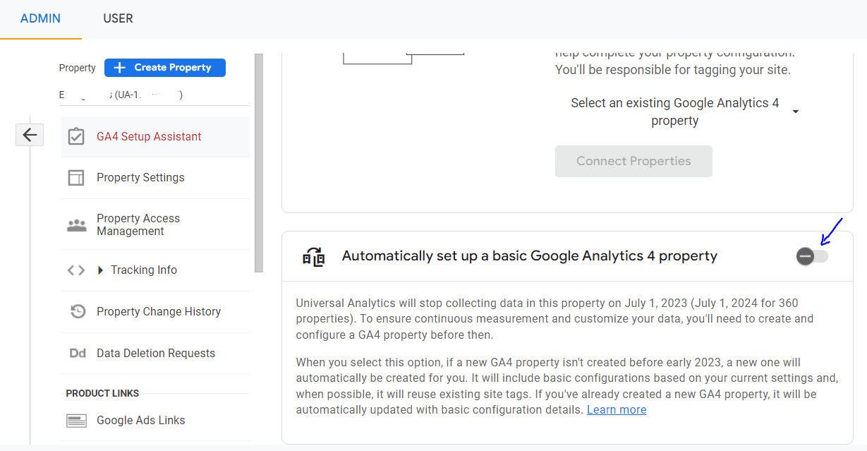867x451 pixels.
Task: Click the Property Settings grid icon
Action: click(77, 177)
